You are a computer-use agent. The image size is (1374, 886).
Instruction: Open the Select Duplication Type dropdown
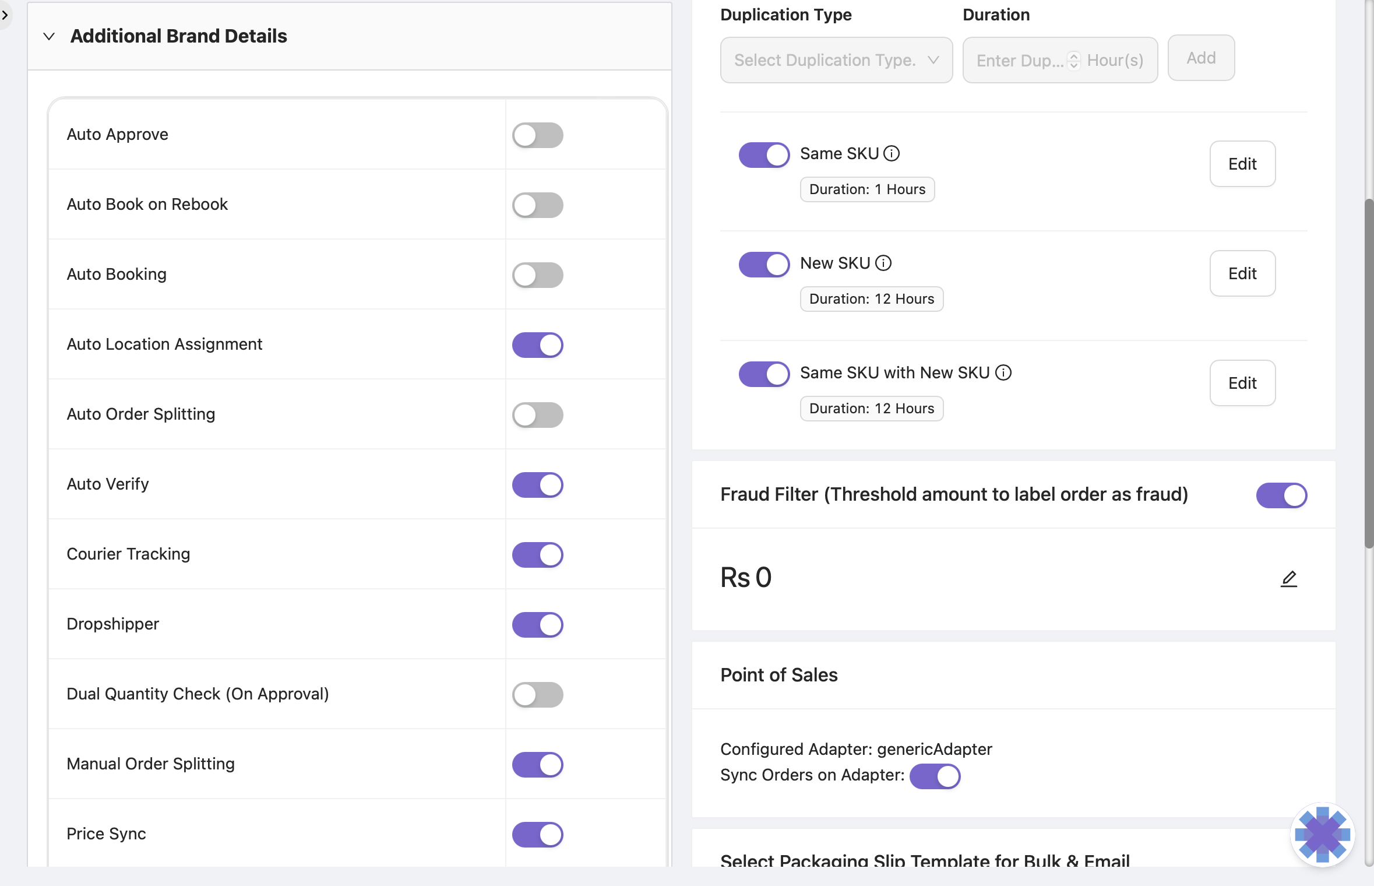point(836,60)
